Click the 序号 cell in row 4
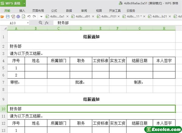The image size is (182, 133). 16,61
